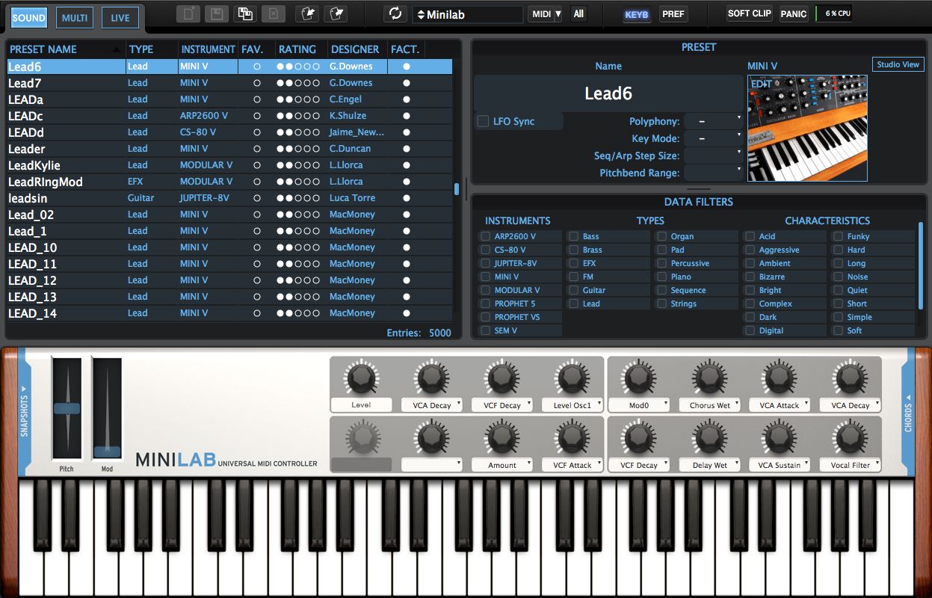Toggle the SOFT CLIP button
Screen dimensions: 932x598
point(750,13)
